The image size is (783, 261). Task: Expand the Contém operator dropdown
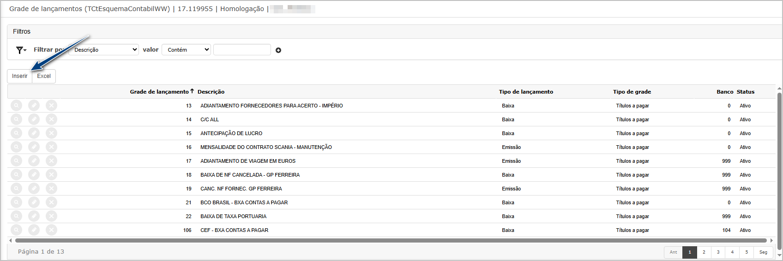pos(186,50)
